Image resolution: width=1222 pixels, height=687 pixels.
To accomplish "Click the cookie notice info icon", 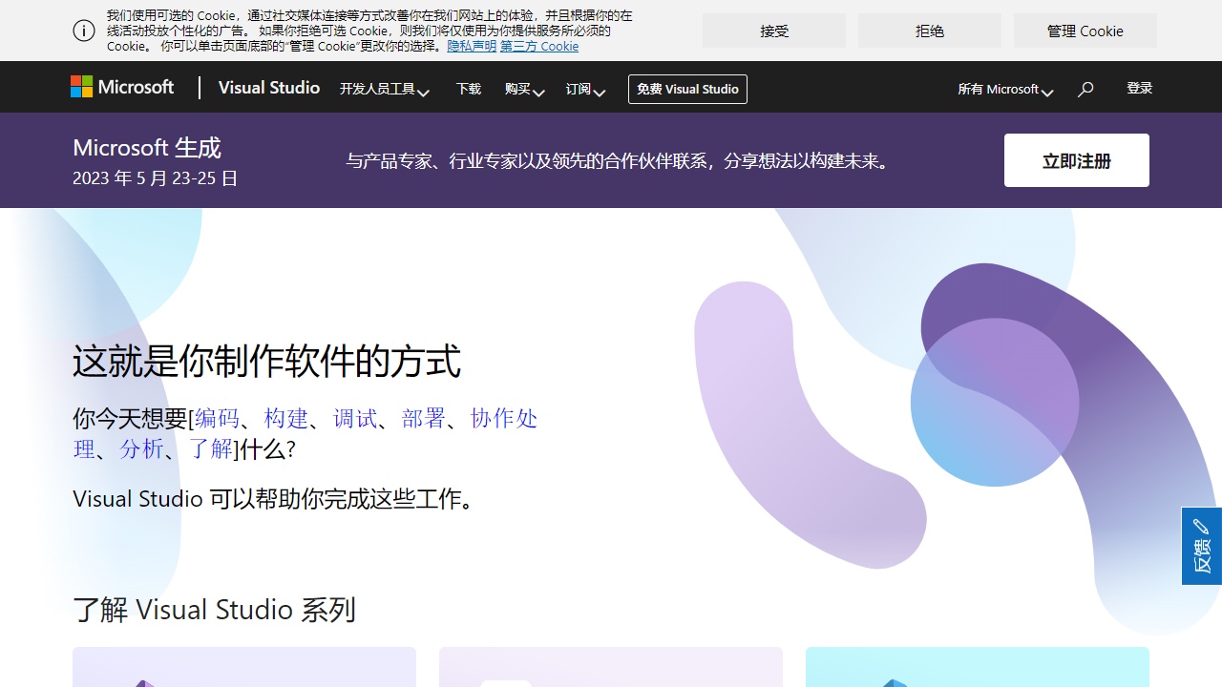I will coord(84,31).
